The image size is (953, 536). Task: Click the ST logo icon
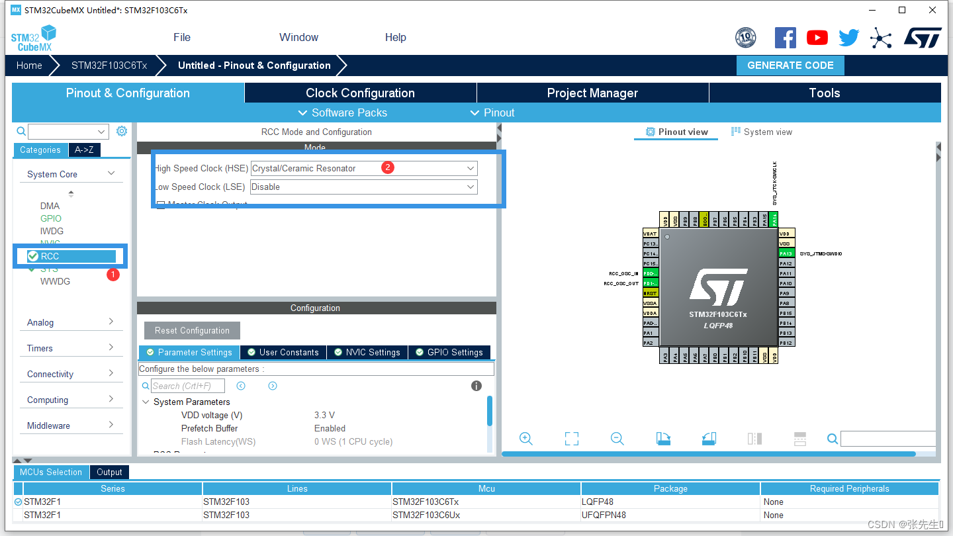[x=923, y=38]
